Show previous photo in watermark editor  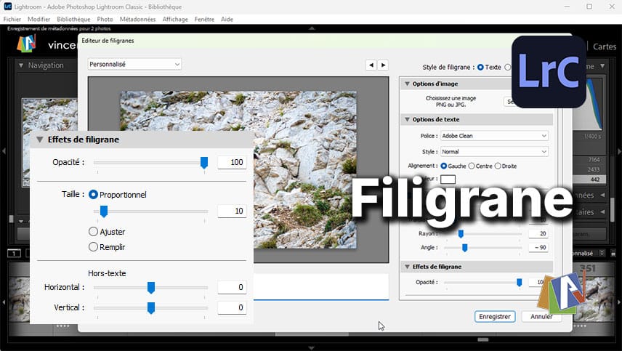point(371,65)
